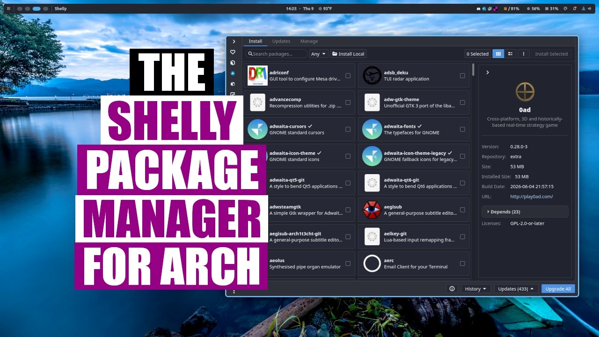Click the white cube icon below the heart
Viewport: 599px width, 337px height.
pyautogui.click(x=233, y=63)
